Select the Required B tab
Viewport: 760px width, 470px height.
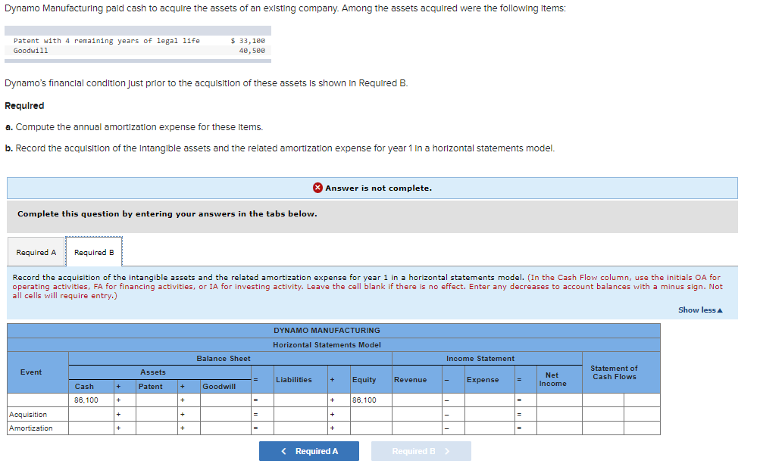(94, 252)
